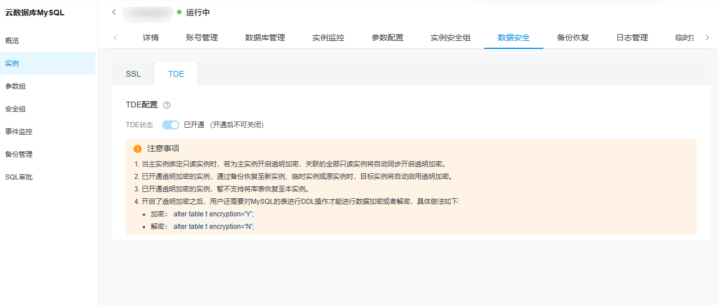Screen dimensions: 718x305
Task: Click the TDE配置 heading
Action: coord(142,105)
